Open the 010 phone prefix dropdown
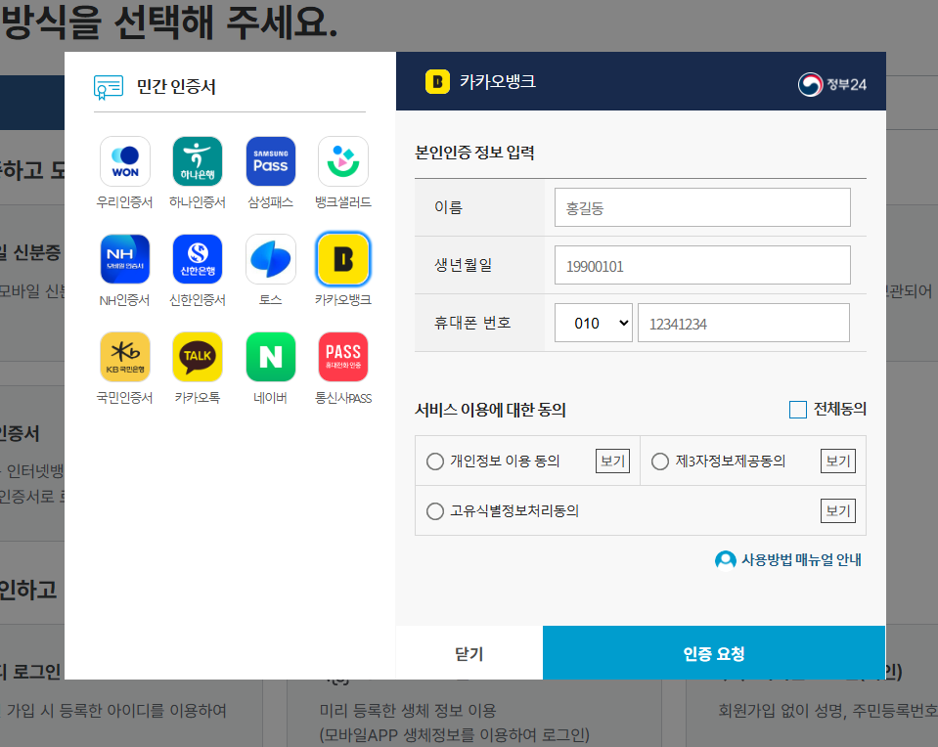 594,323
